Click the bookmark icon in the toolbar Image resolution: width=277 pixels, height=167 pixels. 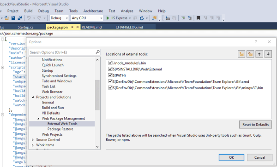198,18
